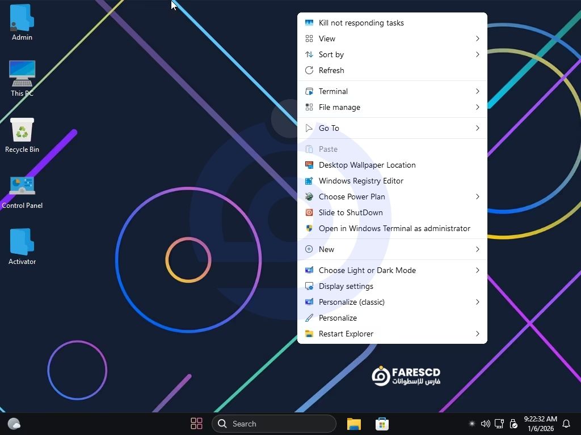Launch Microsoft Store from the taskbar
The image size is (581, 435).
click(x=382, y=424)
